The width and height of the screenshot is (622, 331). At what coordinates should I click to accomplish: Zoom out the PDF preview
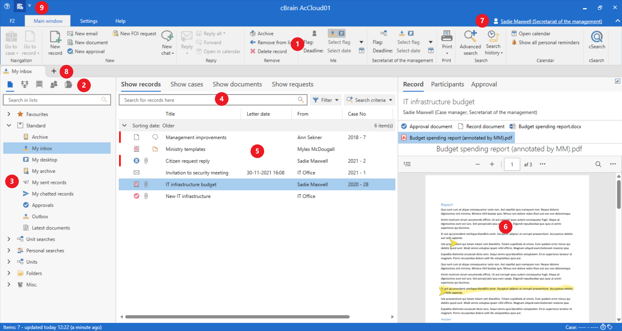[x=477, y=164]
